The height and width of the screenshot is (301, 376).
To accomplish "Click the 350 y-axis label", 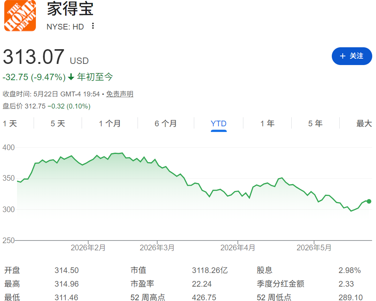I will (8, 178).
